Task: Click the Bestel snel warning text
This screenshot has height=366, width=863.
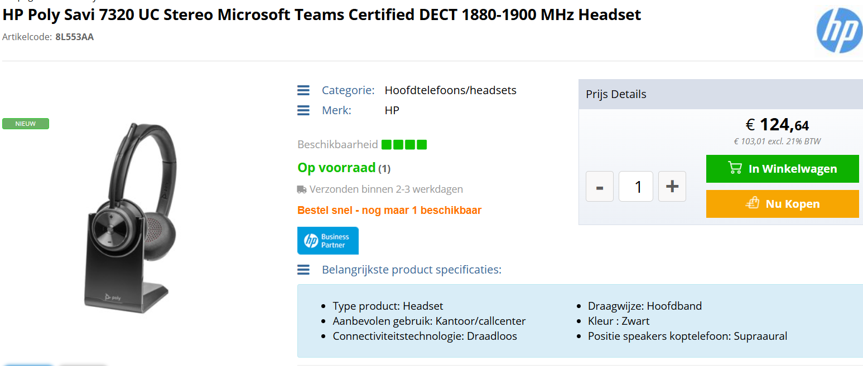Action: [x=389, y=211]
